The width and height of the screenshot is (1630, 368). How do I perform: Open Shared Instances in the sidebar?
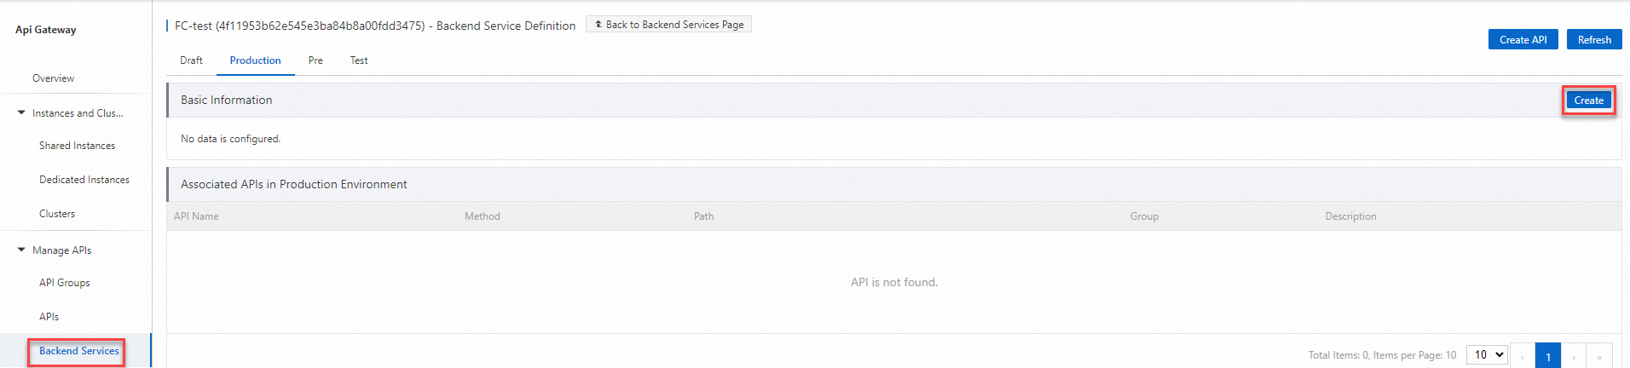point(77,146)
